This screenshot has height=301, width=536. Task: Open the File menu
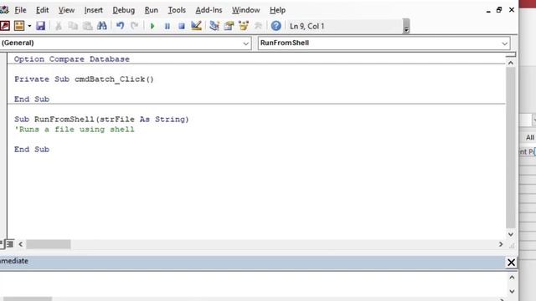tap(20, 10)
